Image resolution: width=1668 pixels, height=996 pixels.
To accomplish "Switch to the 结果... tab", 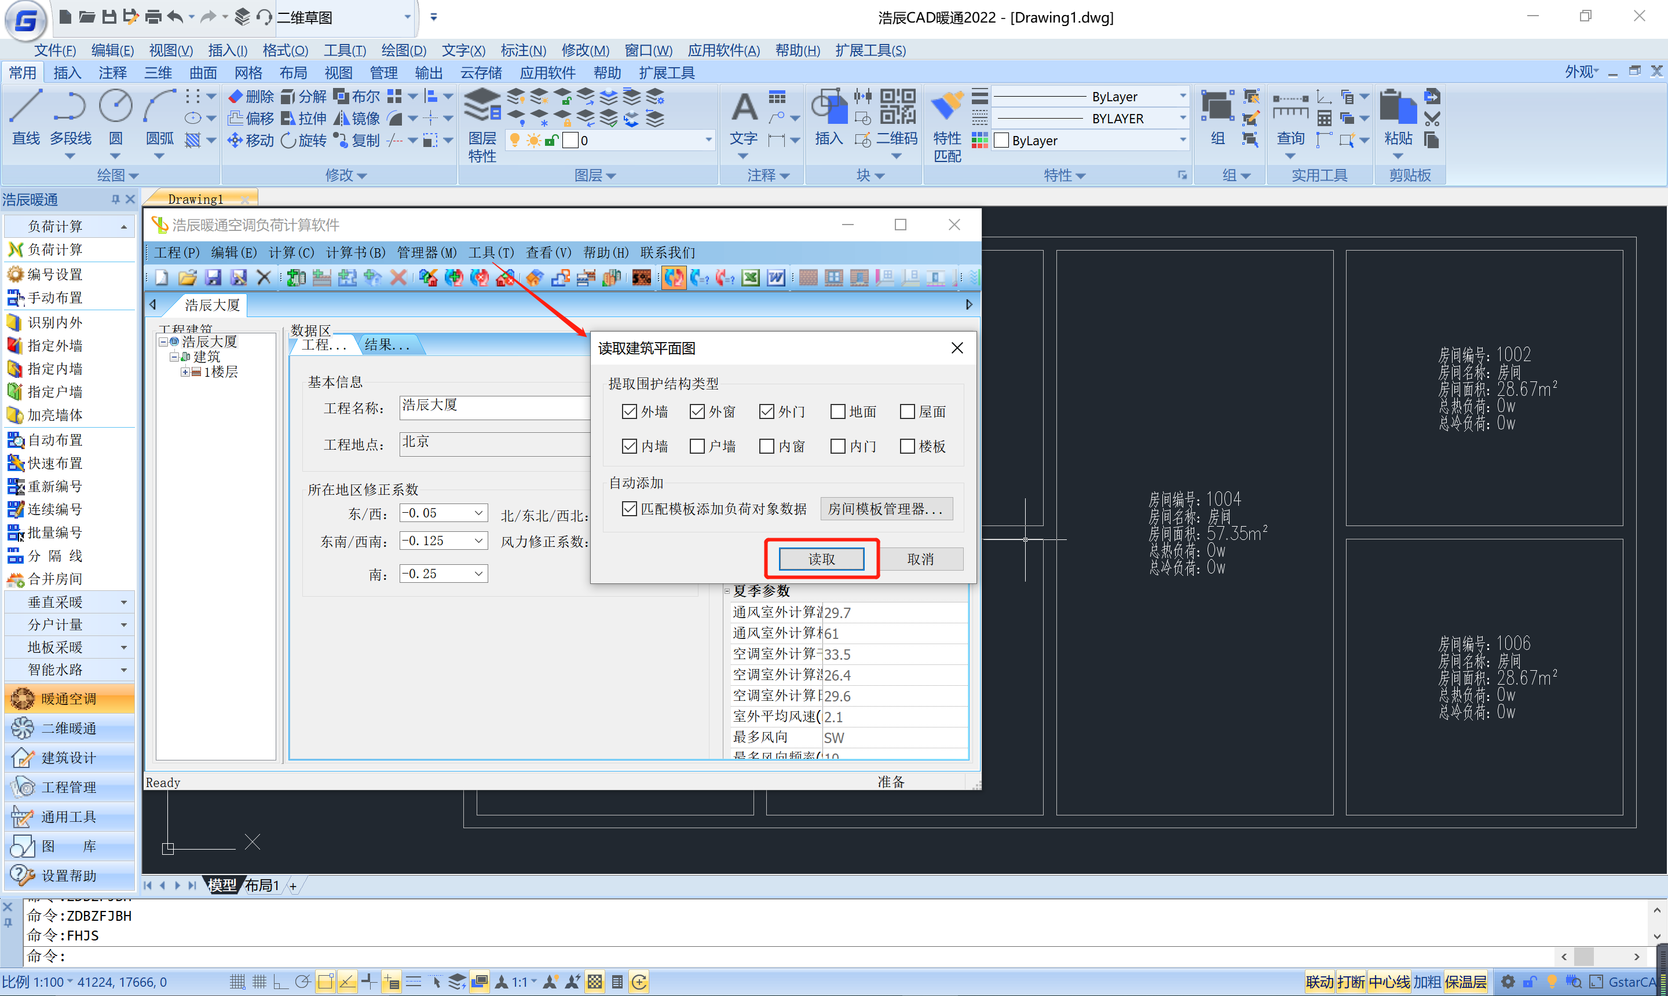I will (x=387, y=345).
